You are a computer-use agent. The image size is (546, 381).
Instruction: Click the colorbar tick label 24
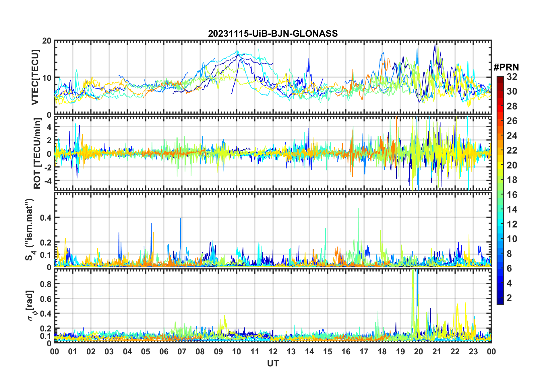tap(512, 135)
